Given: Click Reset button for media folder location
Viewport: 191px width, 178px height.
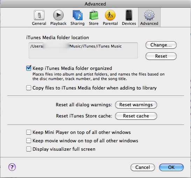Looking at the screenshot, I should tap(161, 56).
